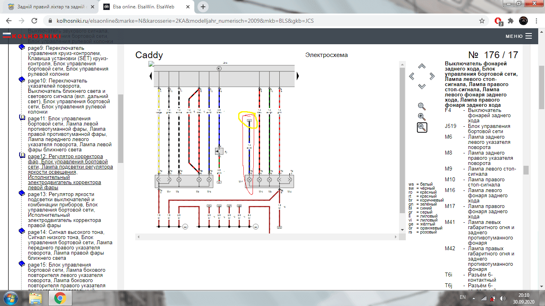Navigate diagram right with arrow
545x306 pixels.
click(x=432, y=76)
